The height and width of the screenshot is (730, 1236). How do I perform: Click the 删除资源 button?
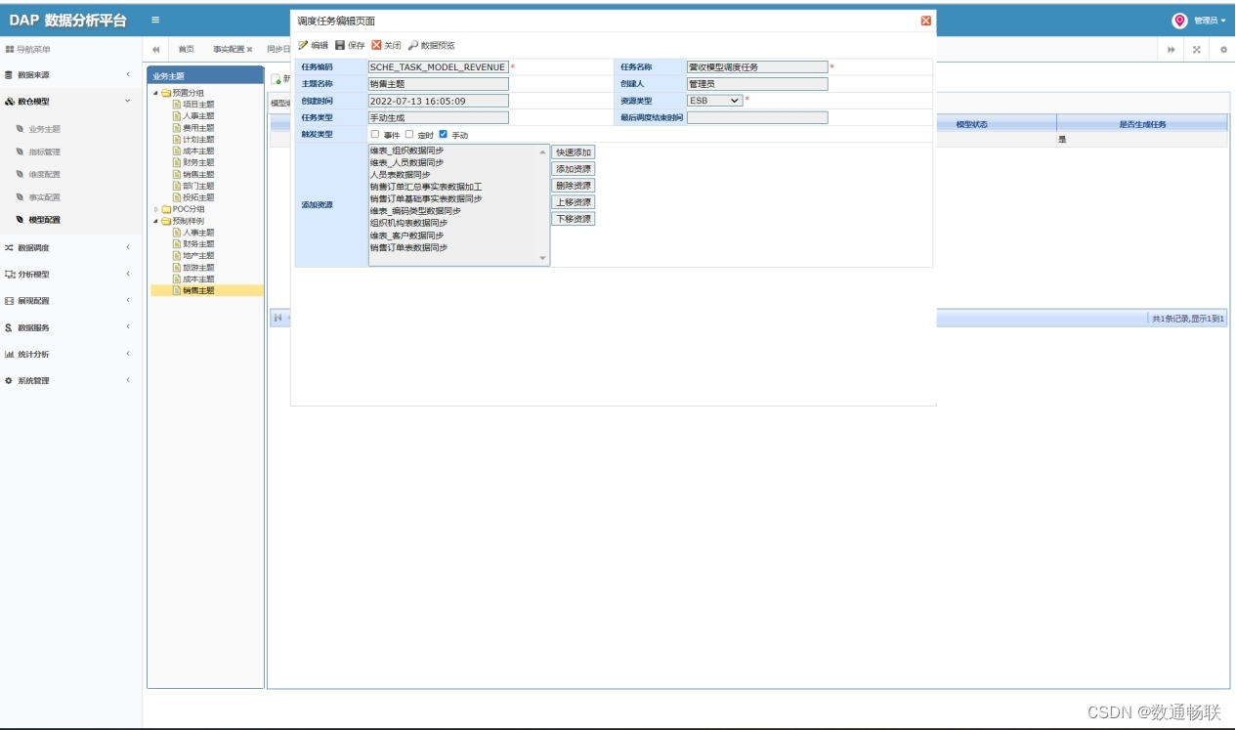tap(573, 186)
